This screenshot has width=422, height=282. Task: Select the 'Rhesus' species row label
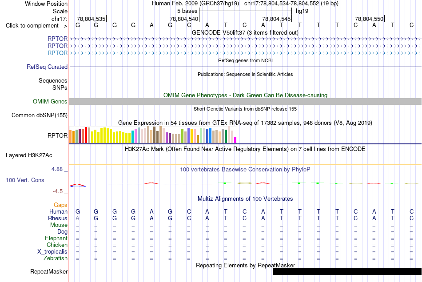tap(58, 218)
